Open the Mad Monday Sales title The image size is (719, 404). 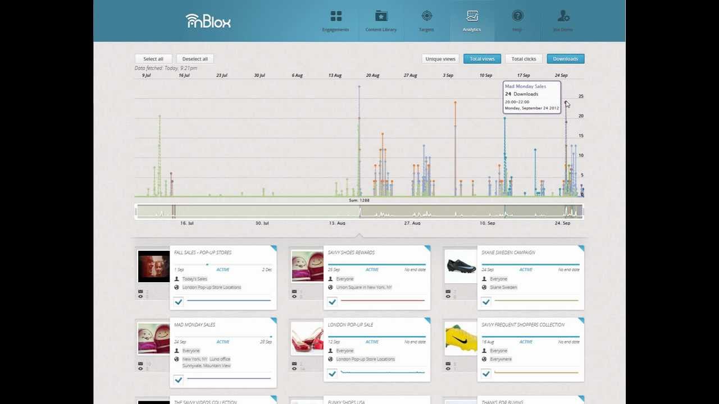(x=195, y=325)
